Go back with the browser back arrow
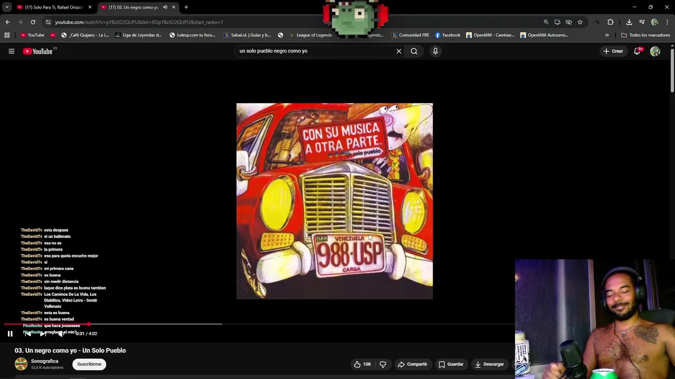675x379 pixels. point(7,22)
